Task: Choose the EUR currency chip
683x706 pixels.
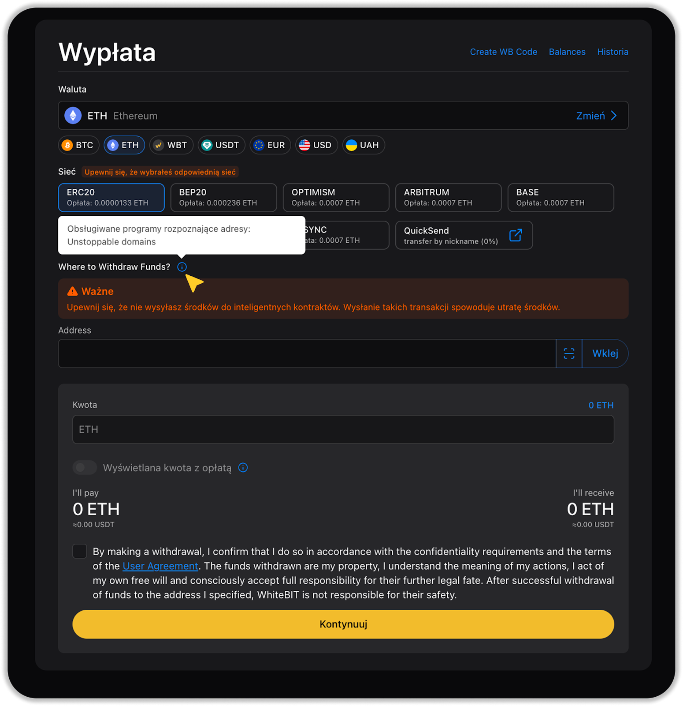Action: (x=270, y=145)
